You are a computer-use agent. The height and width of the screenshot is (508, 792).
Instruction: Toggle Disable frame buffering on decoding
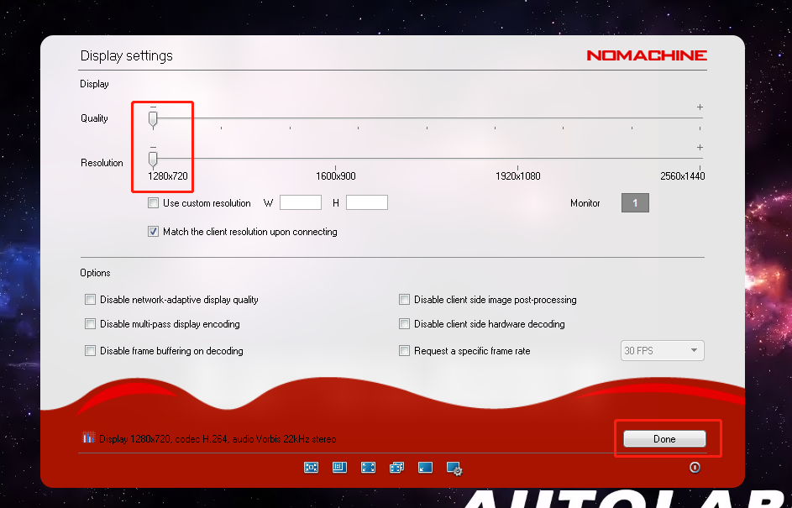(x=91, y=351)
